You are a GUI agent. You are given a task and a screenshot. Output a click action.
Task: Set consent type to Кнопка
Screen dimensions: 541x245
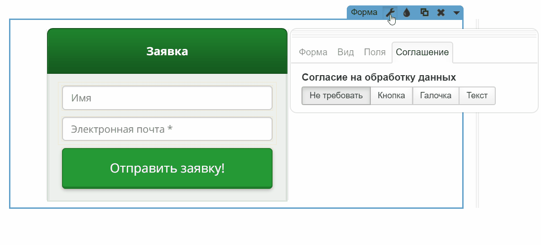pyautogui.click(x=391, y=96)
